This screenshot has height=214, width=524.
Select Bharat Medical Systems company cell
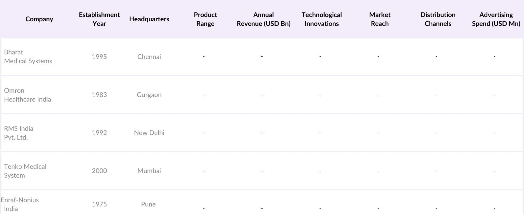point(28,57)
